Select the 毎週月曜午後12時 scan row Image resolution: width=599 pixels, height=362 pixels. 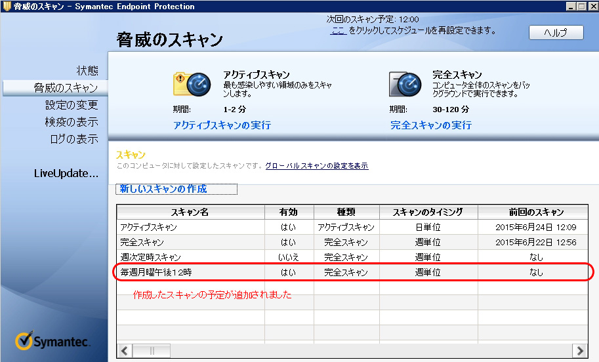pos(352,272)
